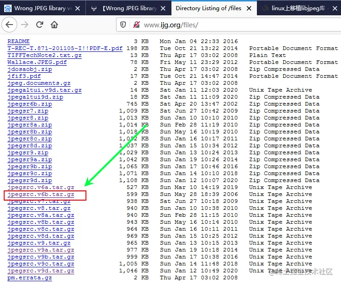Download jpegsr9b.zip

[x=30, y=166]
